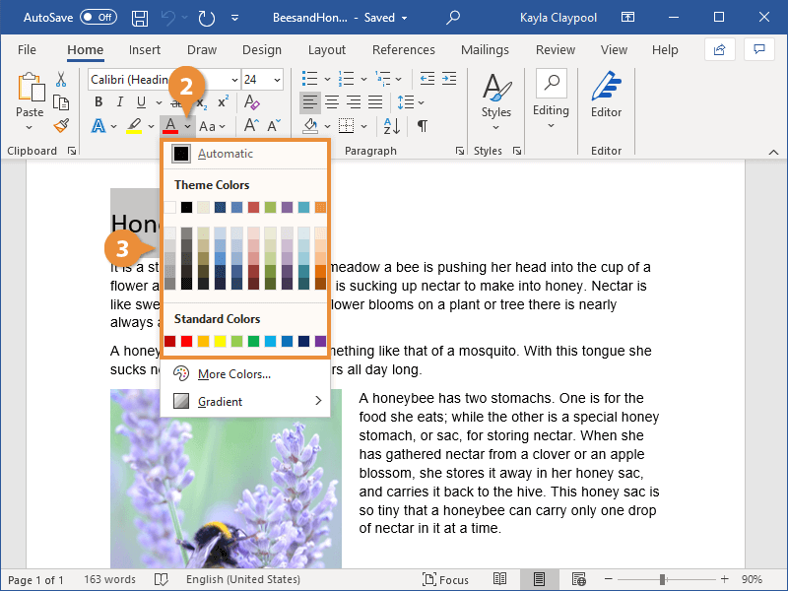Expand the Gradient submenu
The height and width of the screenshot is (591, 788).
point(246,402)
